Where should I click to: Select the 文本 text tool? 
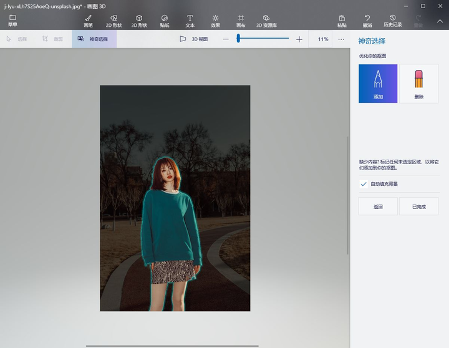190,21
